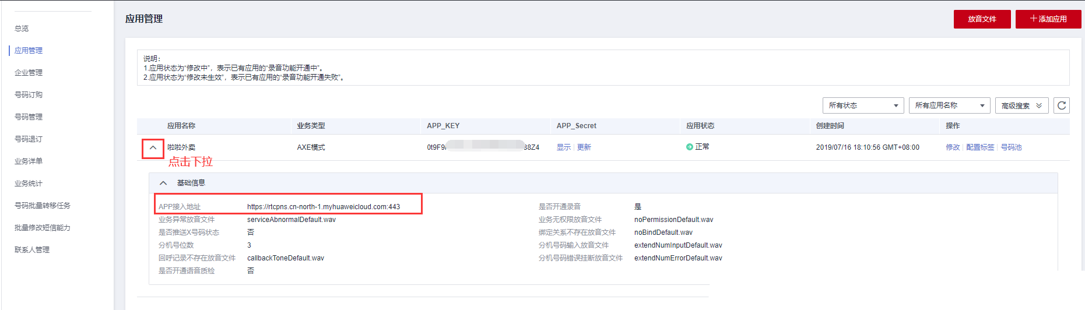Open the 所有应用名称 dropdown
This screenshot has width=1085, height=310.
tap(949, 105)
